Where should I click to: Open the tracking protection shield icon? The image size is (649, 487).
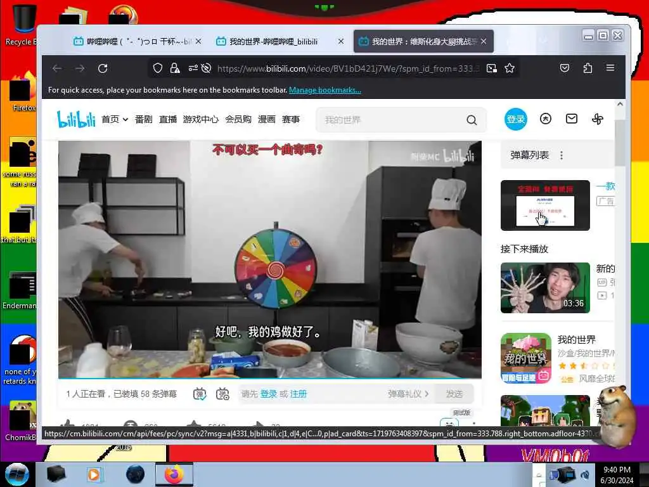[158, 68]
